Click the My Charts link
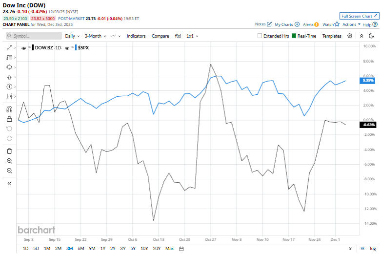 284,24
